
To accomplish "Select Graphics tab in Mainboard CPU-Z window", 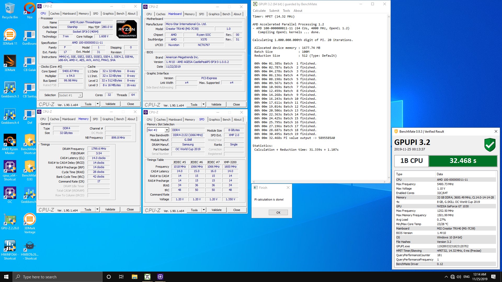I will coord(214,14).
